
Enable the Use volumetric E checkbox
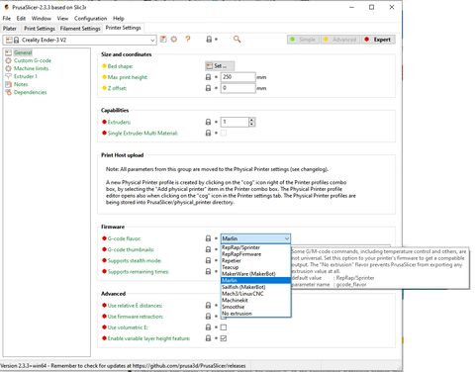[224, 327]
